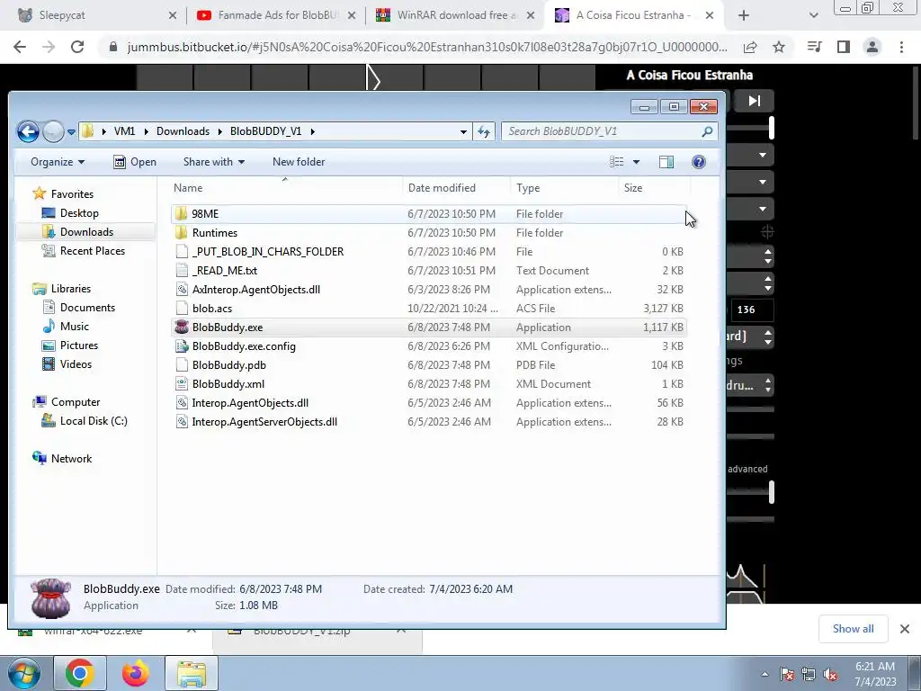The width and height of the screenshot is (921, 691).
Task: Click the Open toolbar button
Action: pyautogui.click(x=135, y=162)
